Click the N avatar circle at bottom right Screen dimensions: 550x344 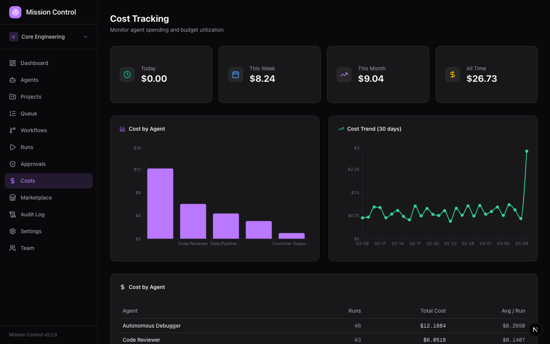click(535, 329)
